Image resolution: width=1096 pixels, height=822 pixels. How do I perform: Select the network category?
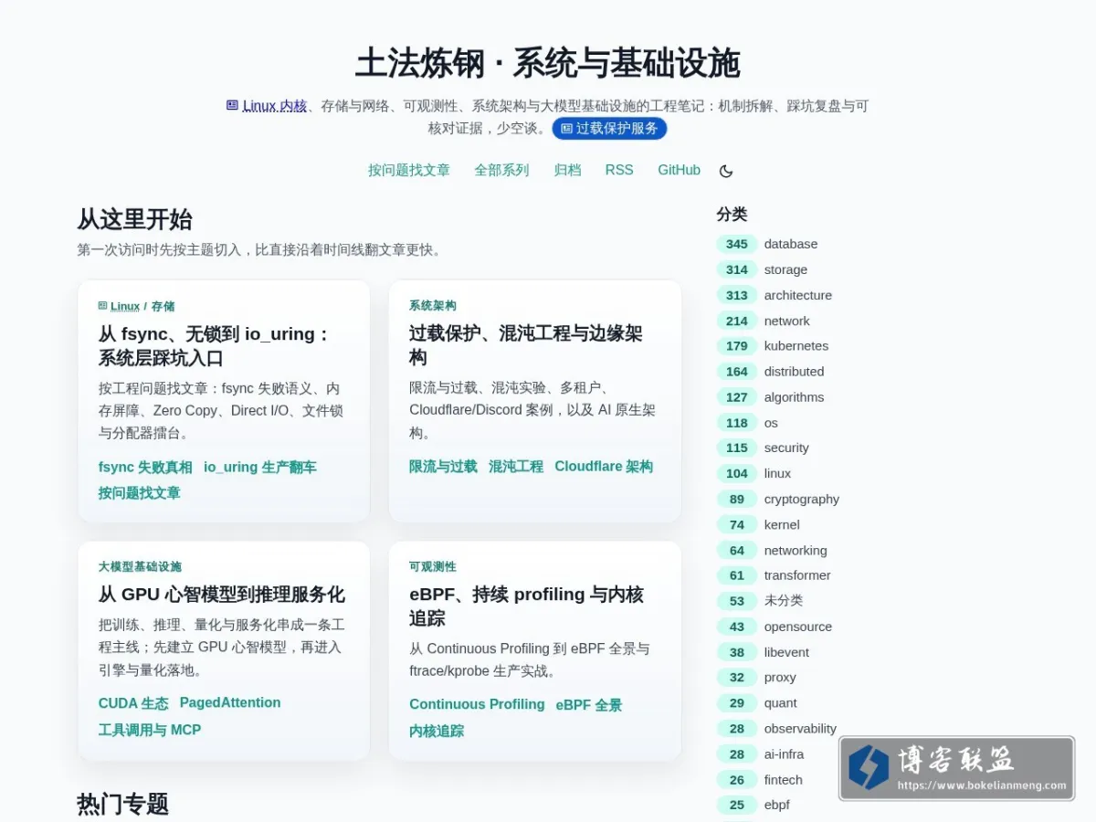787,321
